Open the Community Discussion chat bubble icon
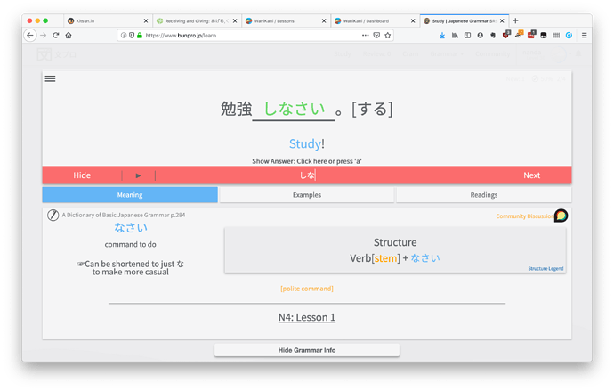Image resolution: width=614 pixels, height=391 pixels. pyautogui.click(x=561, y=216)
